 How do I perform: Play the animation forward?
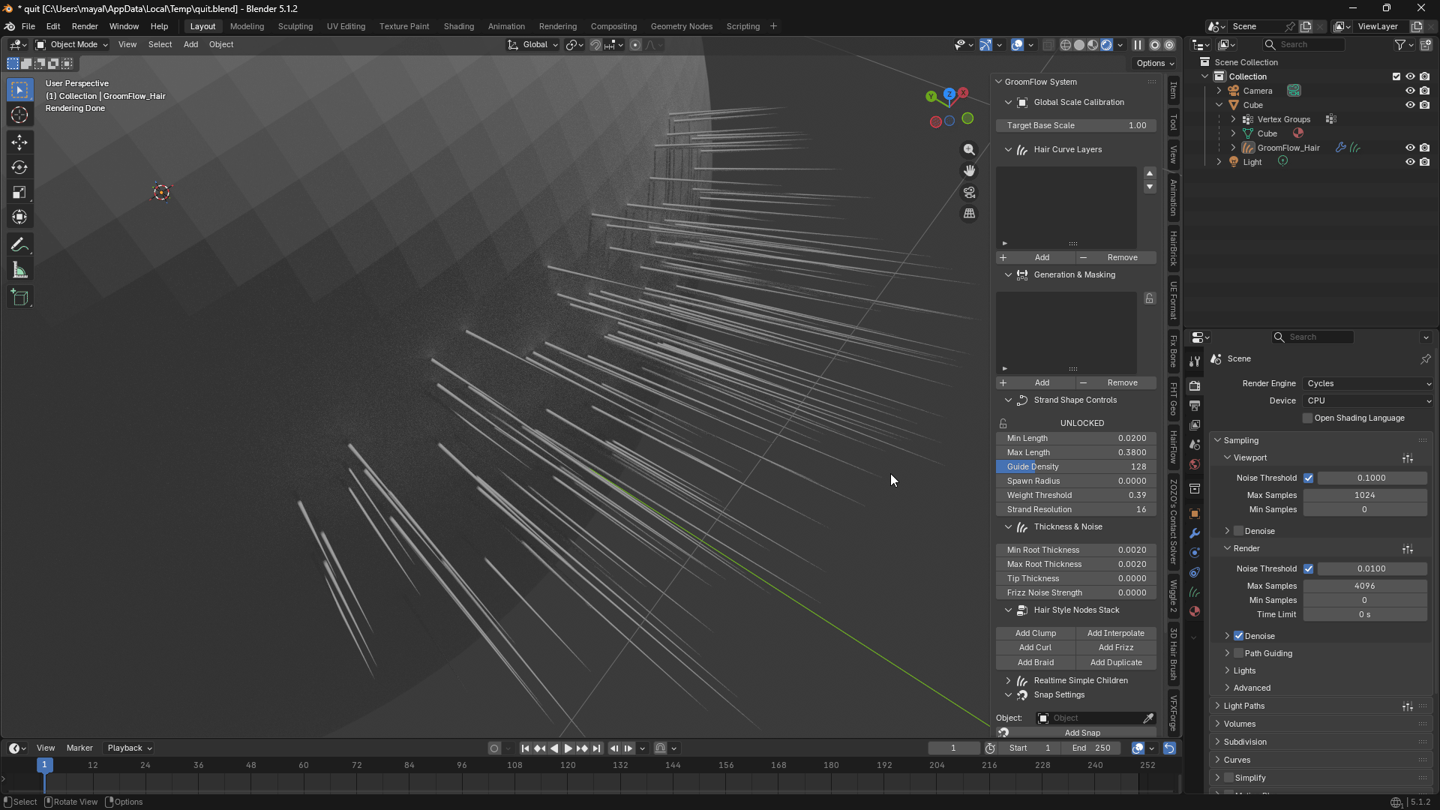coord(568,748)
